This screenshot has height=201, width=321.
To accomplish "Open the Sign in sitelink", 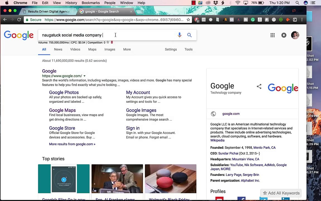I will point(133,128).
